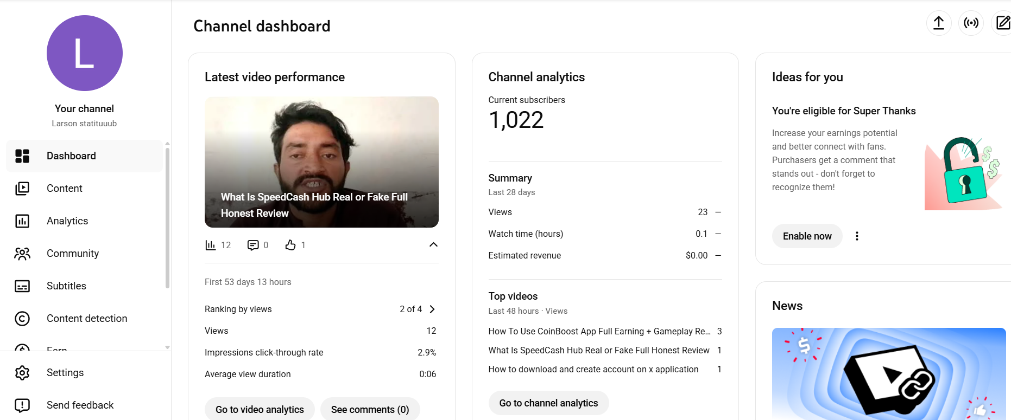Click the Go live broadcast icon
1011x420 pixels.
pyautogui.click(x=971, y=23)
